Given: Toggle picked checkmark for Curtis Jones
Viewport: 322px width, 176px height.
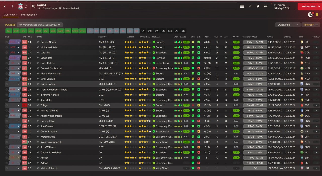Looking at the screenshot, I should pyautogui.click(x=7, y=84).
